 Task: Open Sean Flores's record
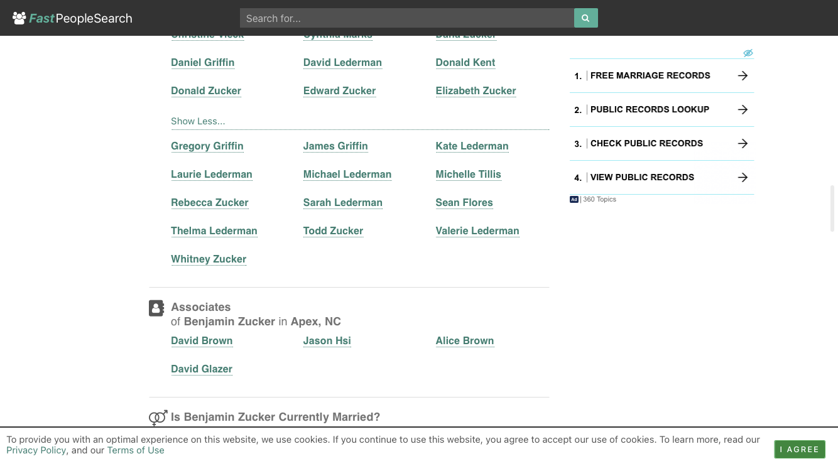(x=464, y=202)
